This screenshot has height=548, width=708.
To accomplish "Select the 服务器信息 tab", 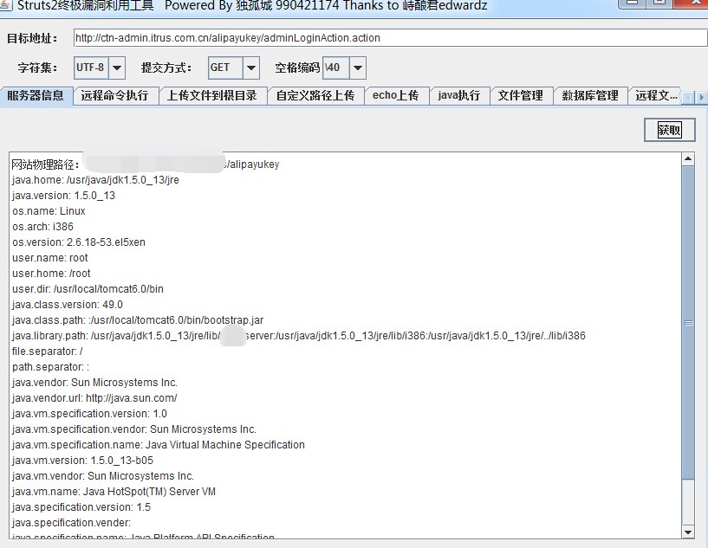I will click(36, 95).
